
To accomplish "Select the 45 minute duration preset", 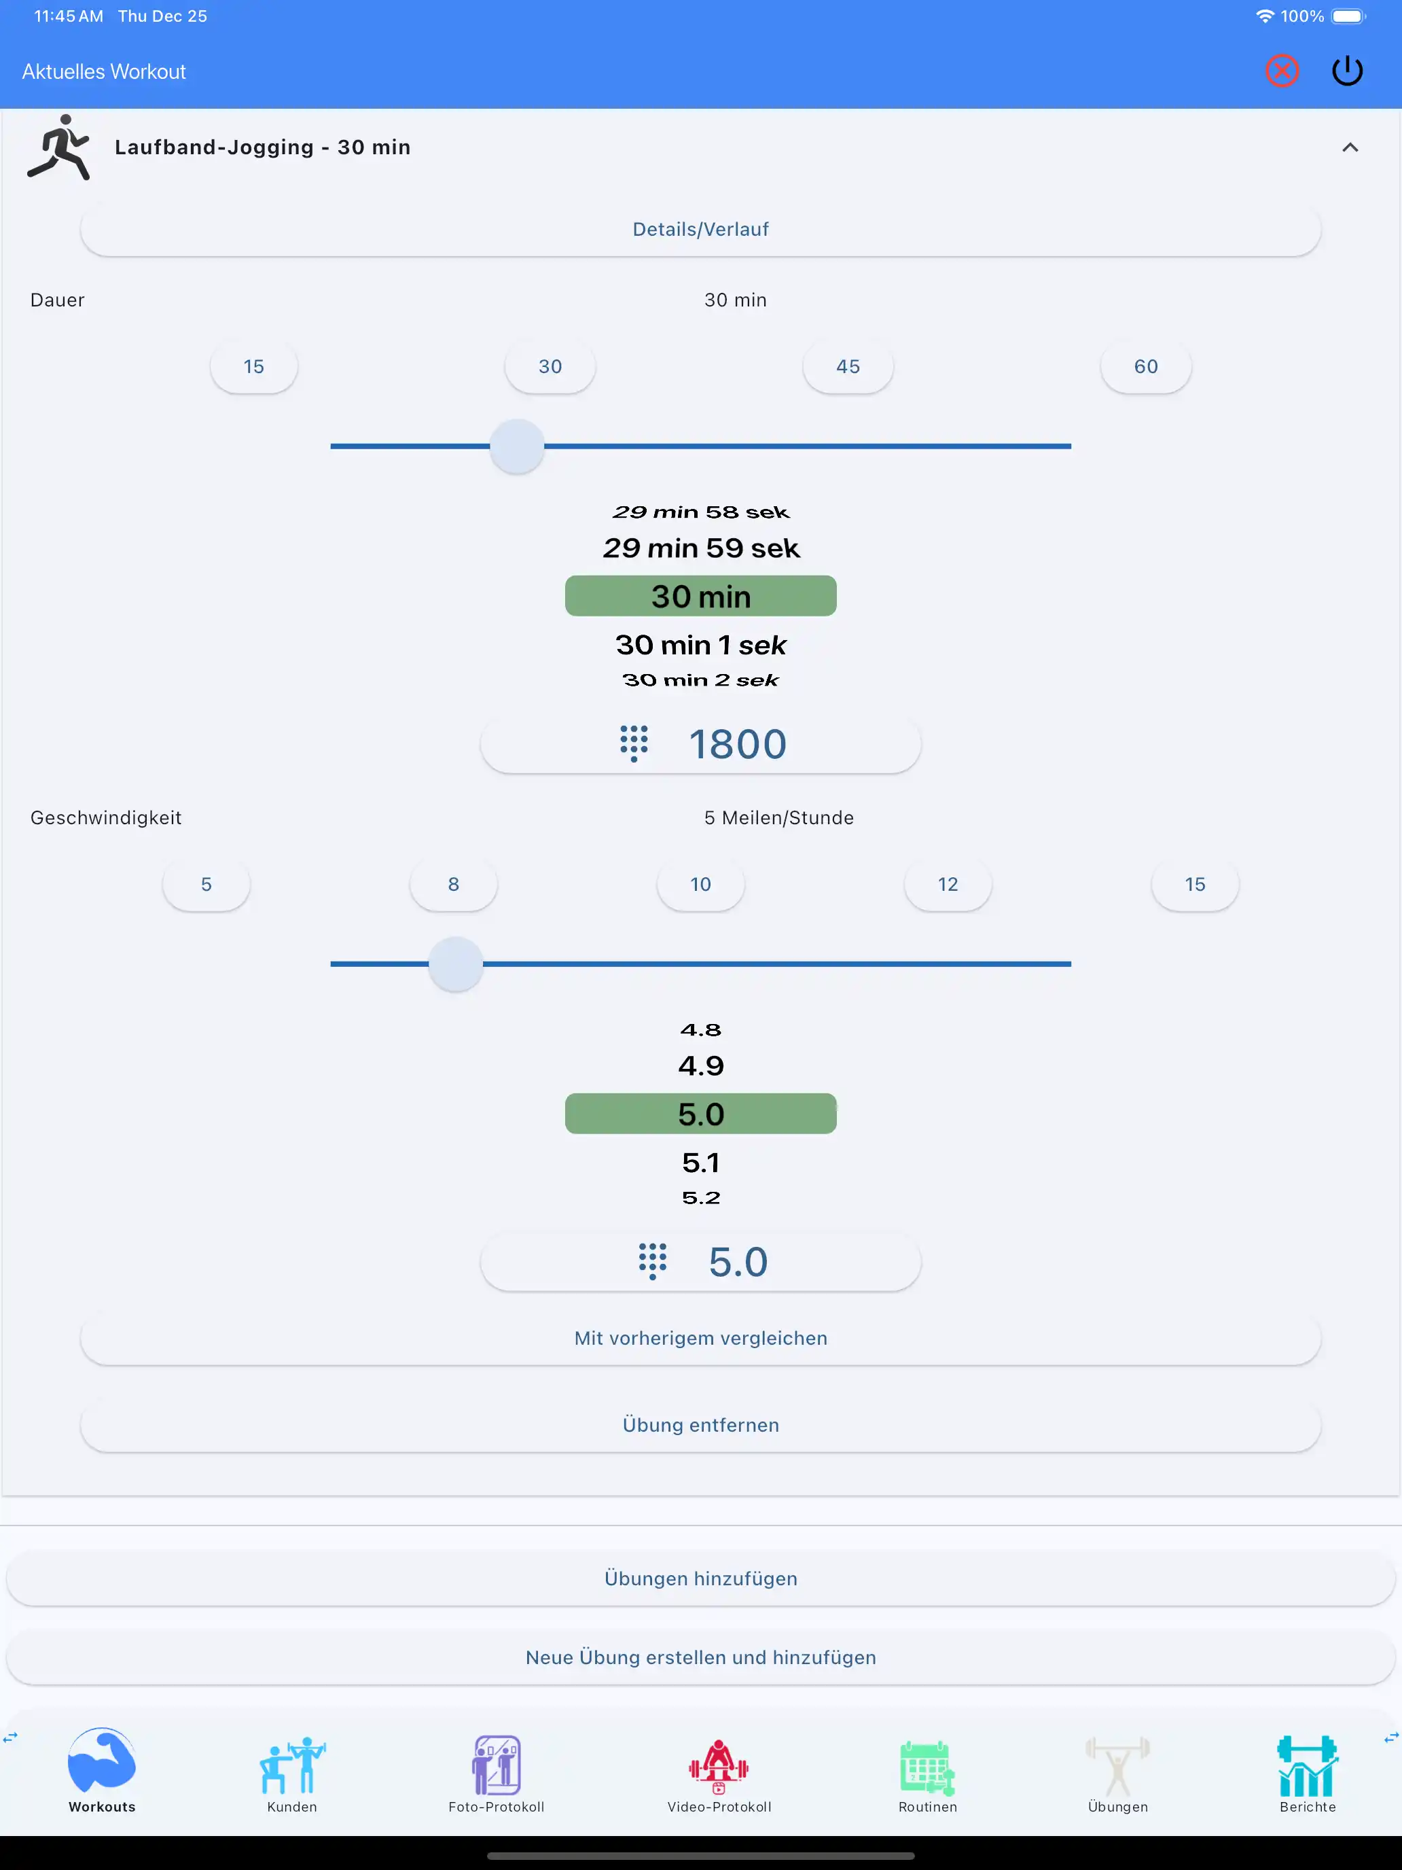I will point(848,367).
